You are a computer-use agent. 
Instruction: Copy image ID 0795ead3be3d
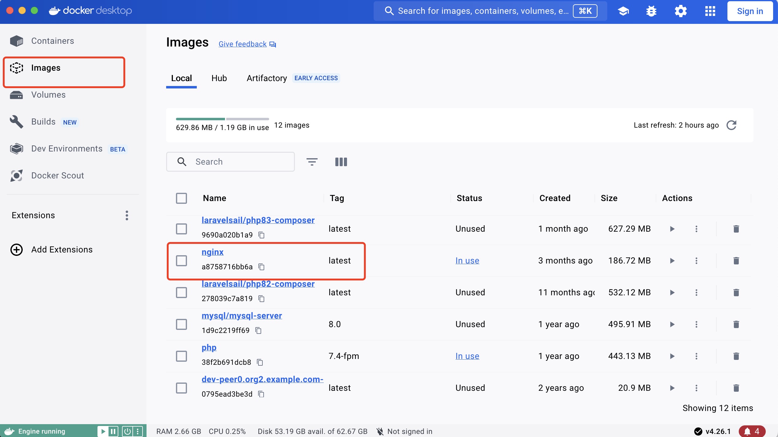(261, 394)
